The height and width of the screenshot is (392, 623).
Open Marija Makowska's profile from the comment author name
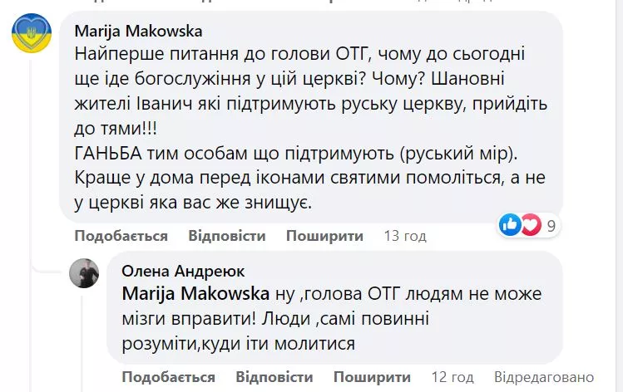coord(138,32)
